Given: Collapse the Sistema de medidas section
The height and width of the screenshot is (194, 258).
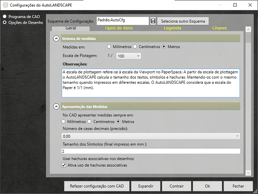Looking at the screenshot, I should (56, 39).
